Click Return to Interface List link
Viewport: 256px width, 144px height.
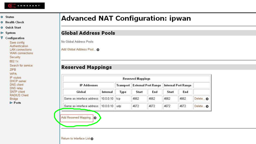76,139
